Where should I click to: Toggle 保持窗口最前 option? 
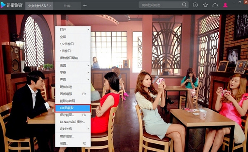click(73, 58)
